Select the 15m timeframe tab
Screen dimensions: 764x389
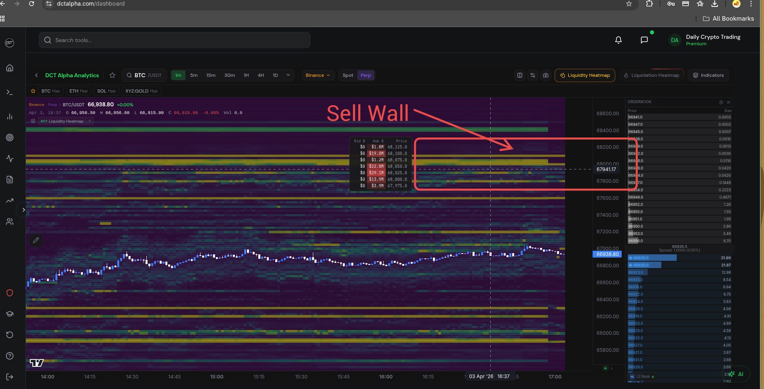(x=211, y=75)
